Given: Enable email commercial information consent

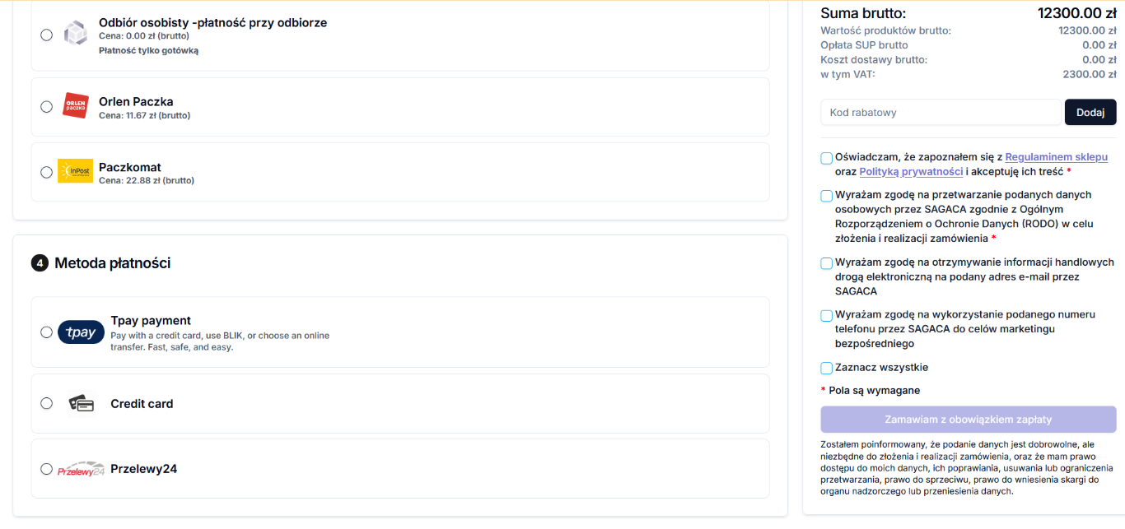Looking at the screenshot, I should tap(826, 263).
